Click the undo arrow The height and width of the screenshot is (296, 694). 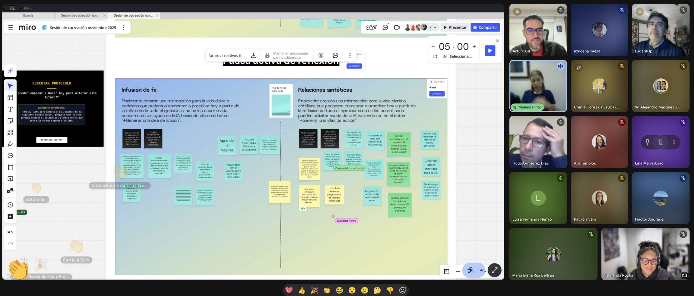pyautogui.click(x=10, y=232)
